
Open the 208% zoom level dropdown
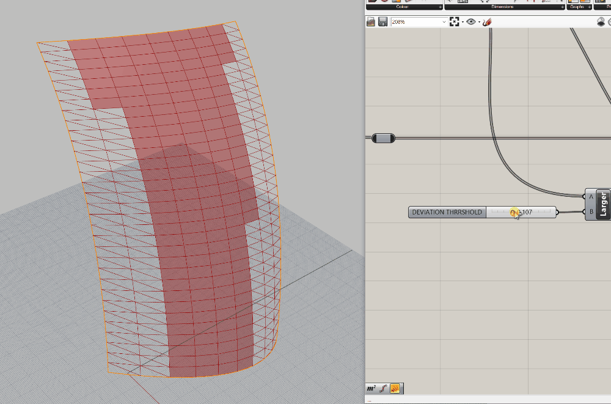point(444,22)
